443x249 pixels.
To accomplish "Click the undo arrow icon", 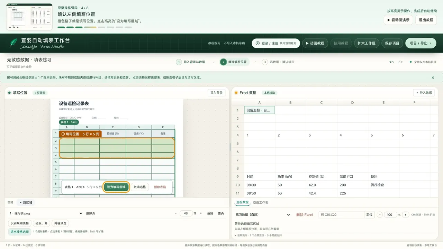I will coord(391,62).
